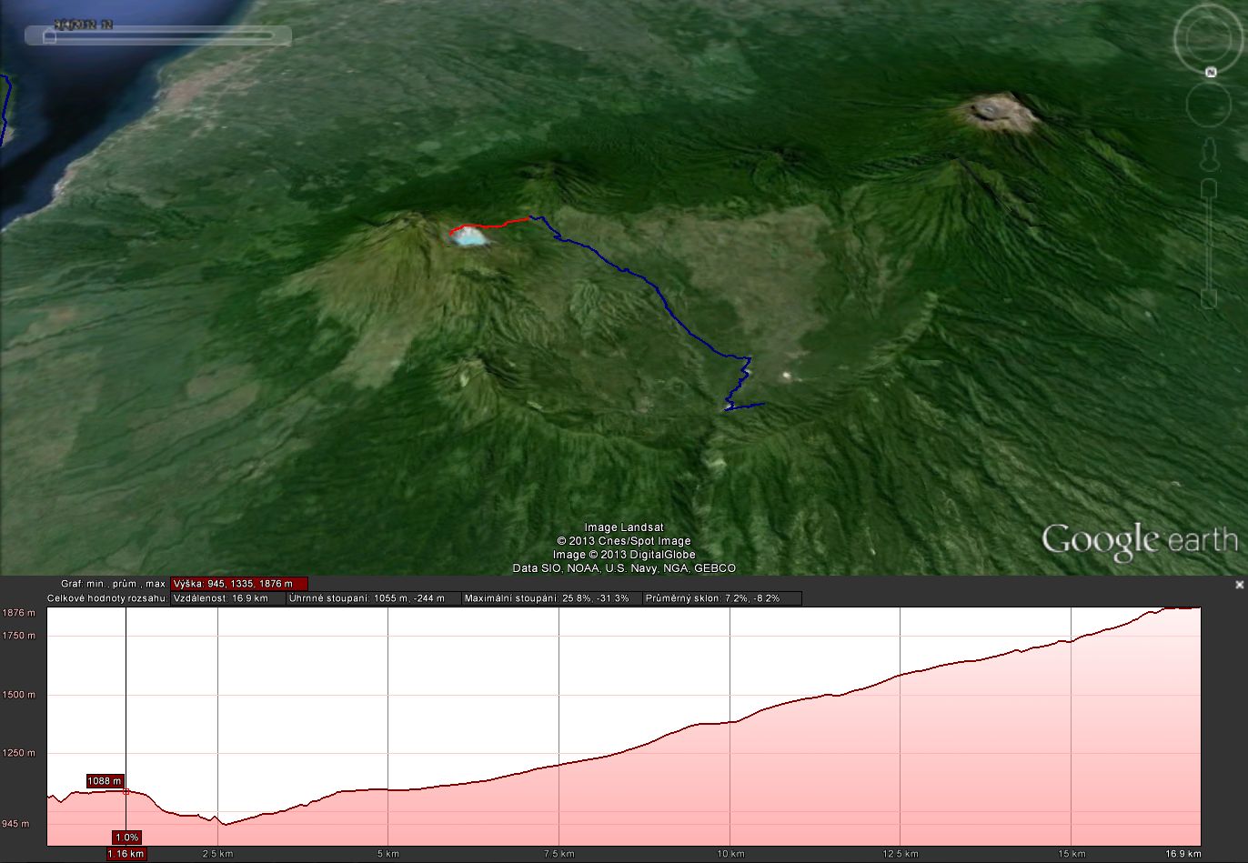Click the North (N) compass marker
1248x863 pixels.
[x=1211, y=73]
